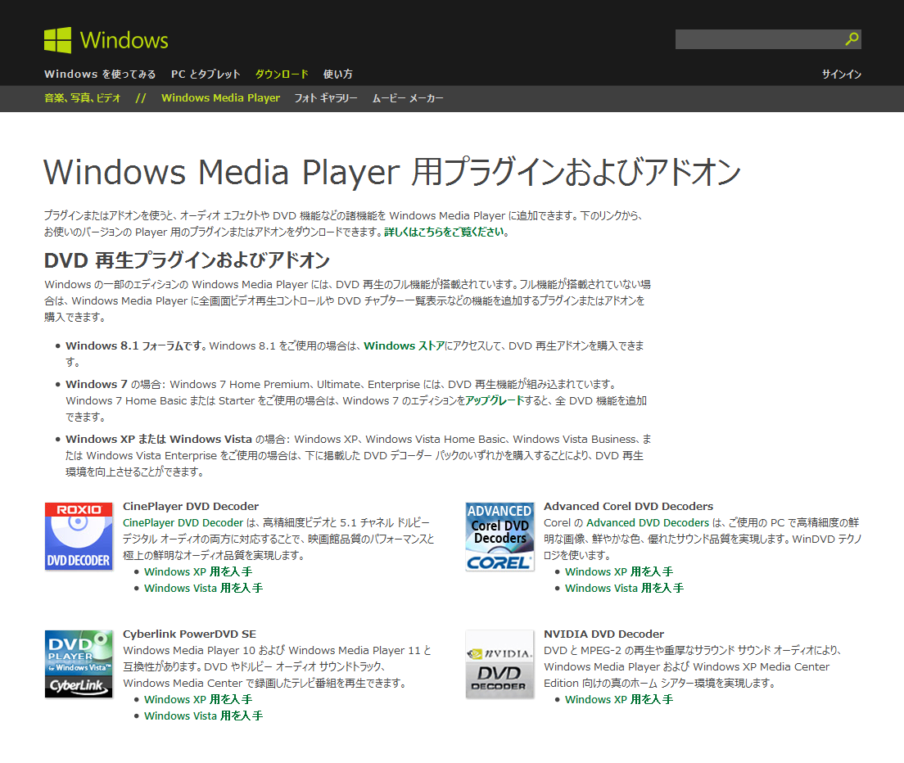Click the 'Windows 8.1 フォーラムです。' bullet text

click(136, 345)
